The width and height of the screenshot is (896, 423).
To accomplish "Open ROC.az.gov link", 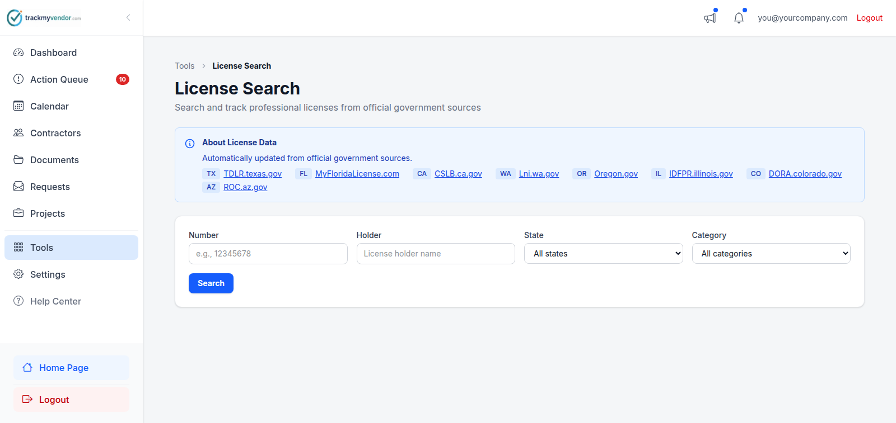I will click(245, 187).
